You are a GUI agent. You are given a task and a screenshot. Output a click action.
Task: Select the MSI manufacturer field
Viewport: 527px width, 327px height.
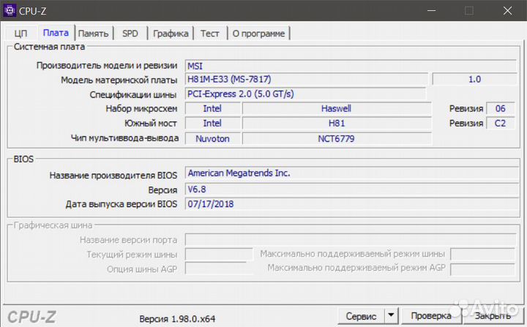(351, 66)
